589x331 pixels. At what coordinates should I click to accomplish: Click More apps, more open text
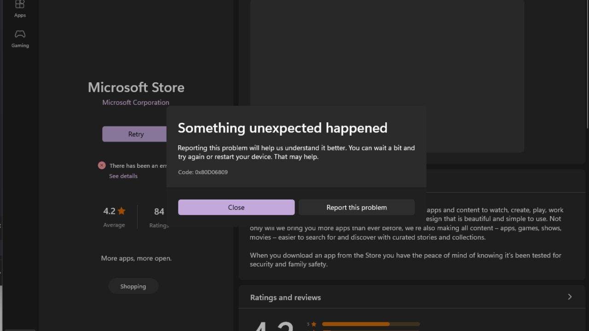point(136,258)
